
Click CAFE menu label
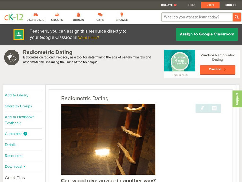pyautogui.click(x=100, y=20)
